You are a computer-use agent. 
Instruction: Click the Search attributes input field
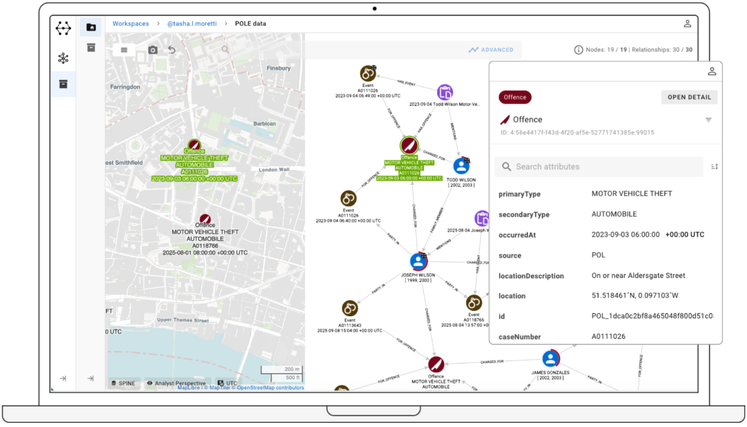598,166
